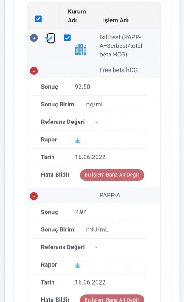
Task: Click PAPP-A 'Bu İşlem Bana Ait Değil!' button
Action: click(x=112, y=298)
